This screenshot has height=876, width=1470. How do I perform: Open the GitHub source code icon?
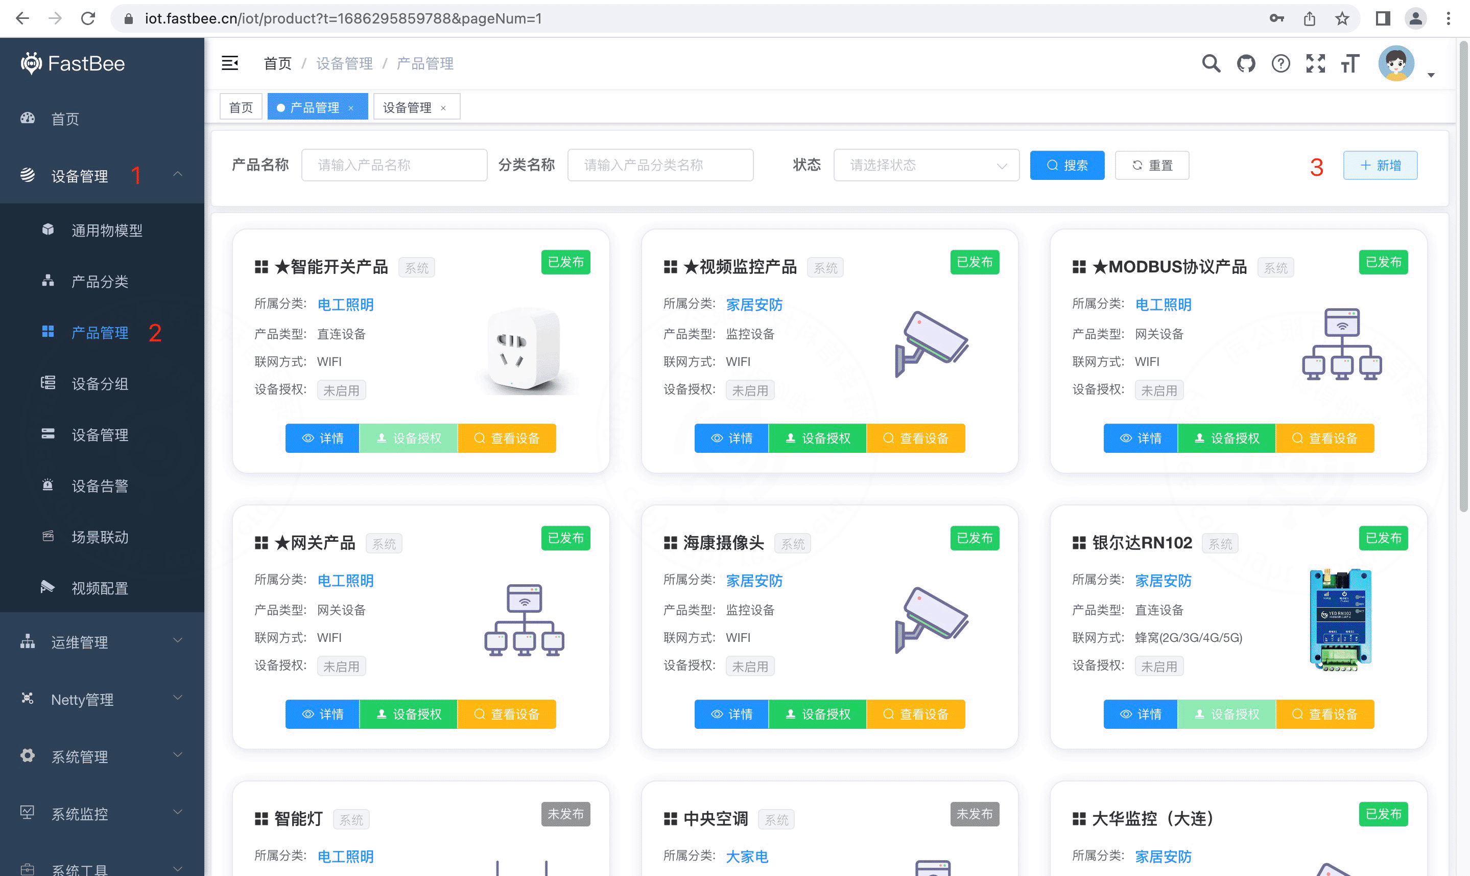coord(1246,63)
